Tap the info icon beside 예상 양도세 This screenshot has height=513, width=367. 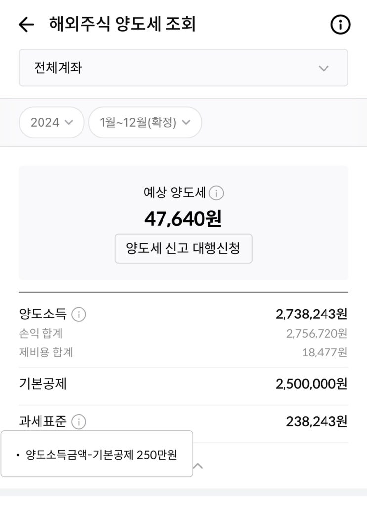click(x=216, y=193)
